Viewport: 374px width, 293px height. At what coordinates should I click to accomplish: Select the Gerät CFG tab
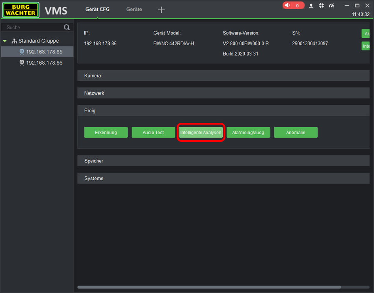[97, 9]
